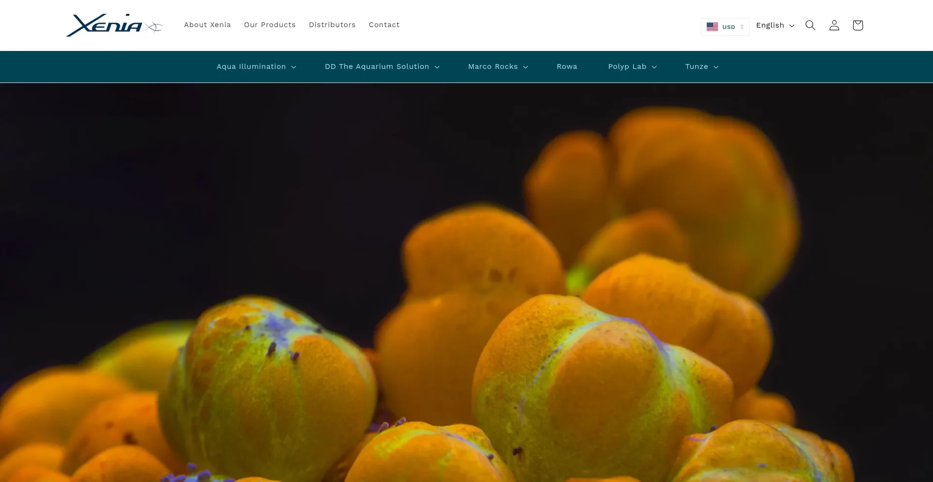Open the search magnifier icon
The width and height of the screenshot is (933, 482).
[x=810, y=25]
